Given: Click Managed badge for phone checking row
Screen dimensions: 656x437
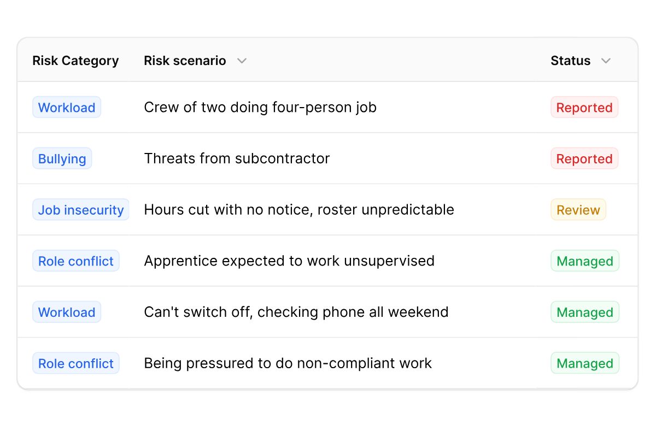Looking at the screenshot, I should pyautogui.click(x=585, y=312).
